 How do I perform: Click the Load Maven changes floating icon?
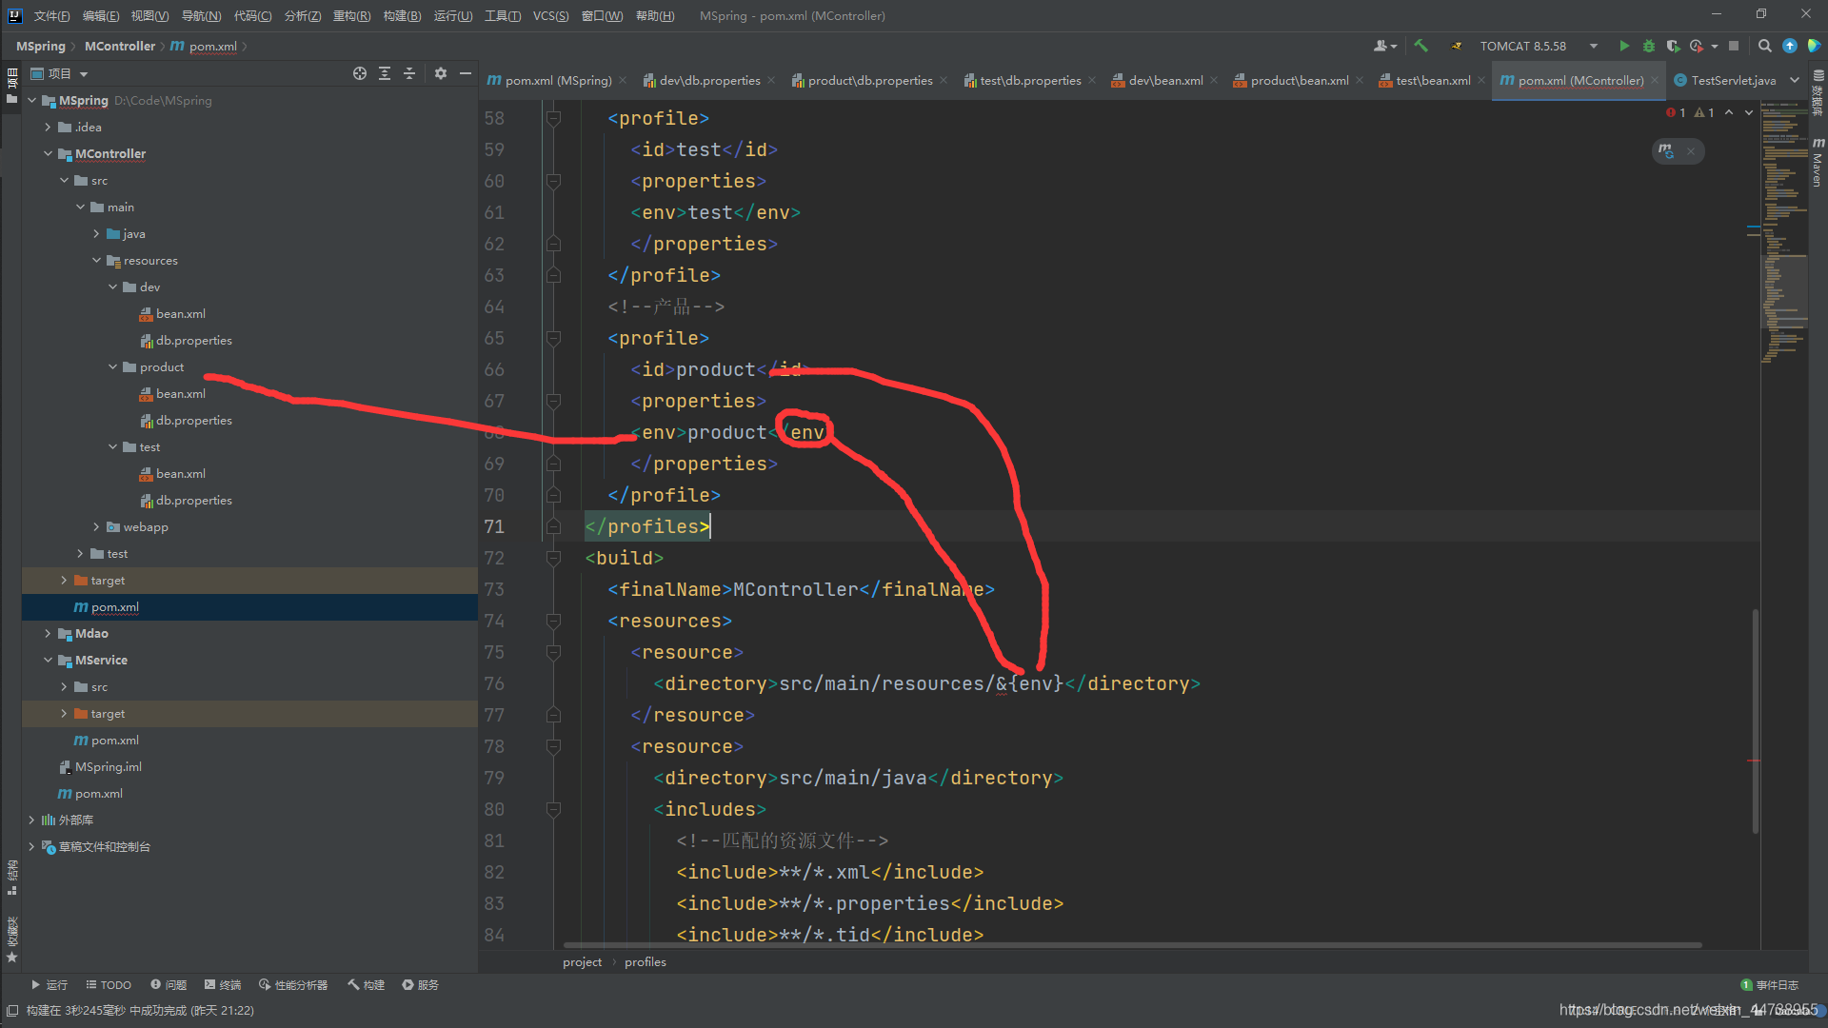1666,150
